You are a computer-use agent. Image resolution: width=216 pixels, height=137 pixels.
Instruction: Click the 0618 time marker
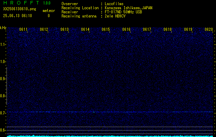168,29
